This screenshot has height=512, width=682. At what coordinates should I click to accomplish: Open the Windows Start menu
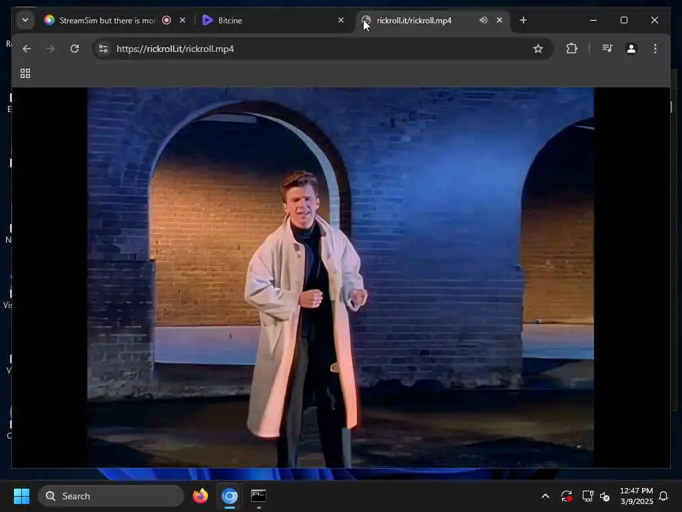(x=21, y=496)
